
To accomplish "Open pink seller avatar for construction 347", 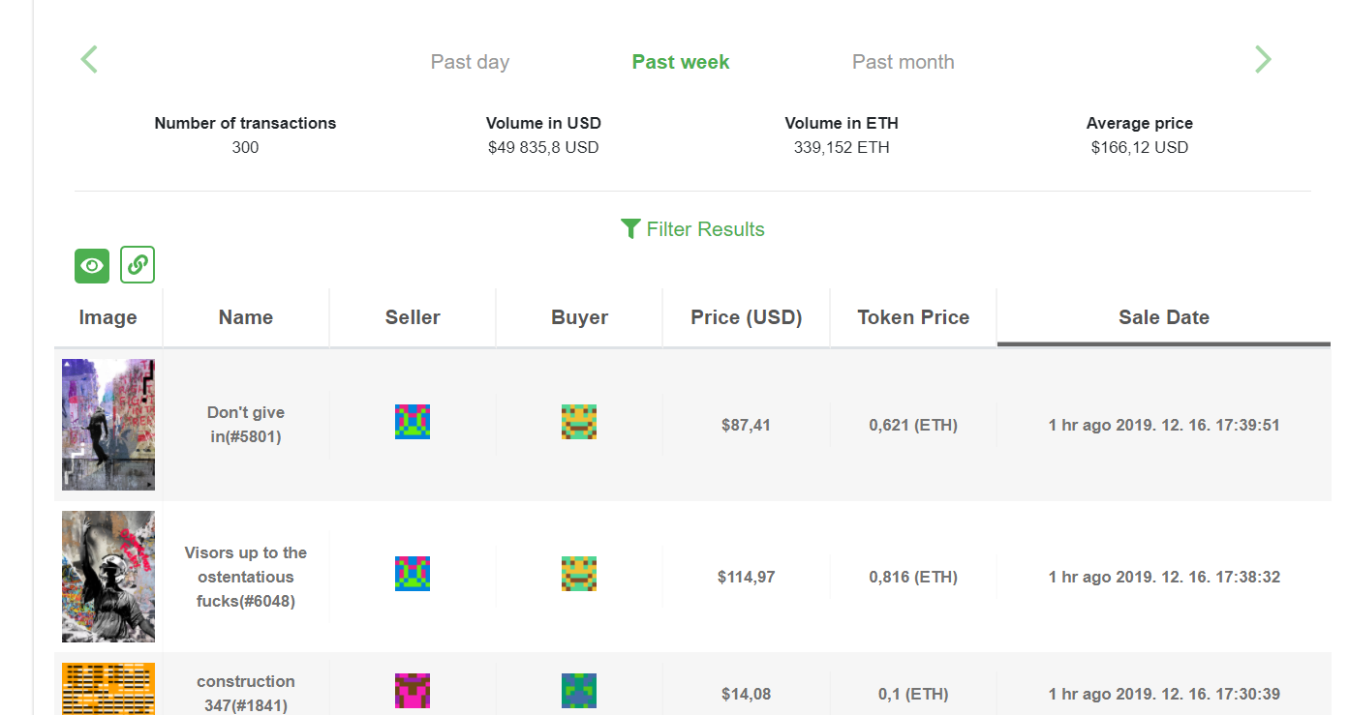I will (x=413, y=691).
